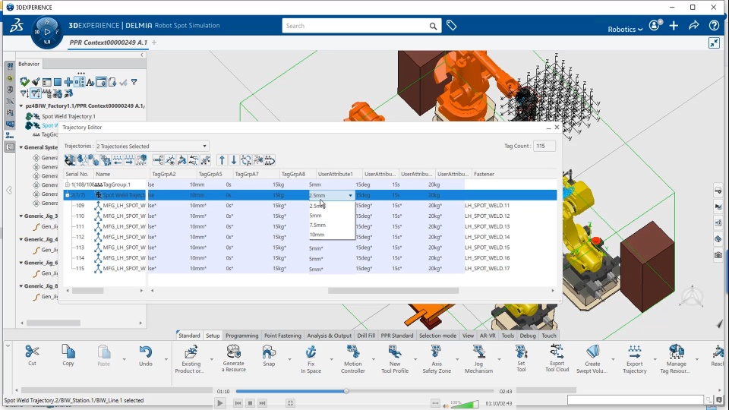Expand the TagGroup.1 row in Trajectory Editor
The height and width of the screenshot is (410, 729).
(68, 184)
